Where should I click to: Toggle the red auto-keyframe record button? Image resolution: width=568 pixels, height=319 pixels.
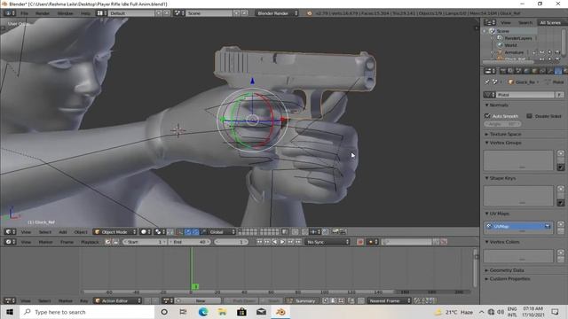360,242
